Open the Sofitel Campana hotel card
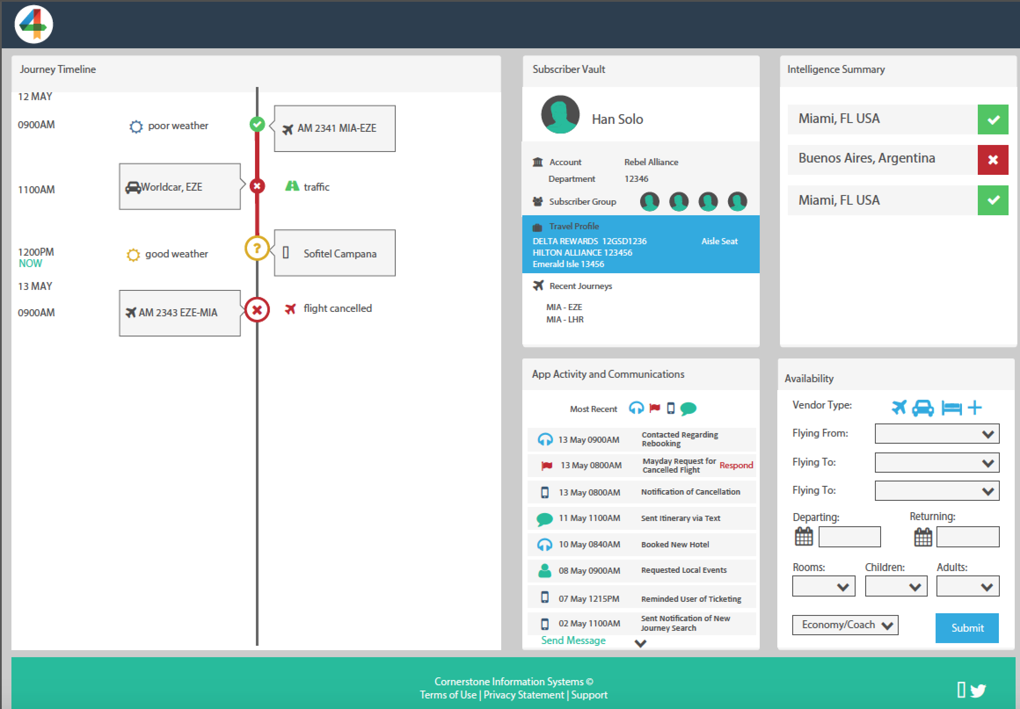Screen dimensions: 1020x709 335,253
